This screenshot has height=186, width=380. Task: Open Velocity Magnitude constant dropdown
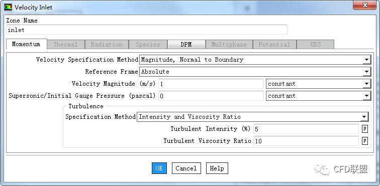point(319,84)
